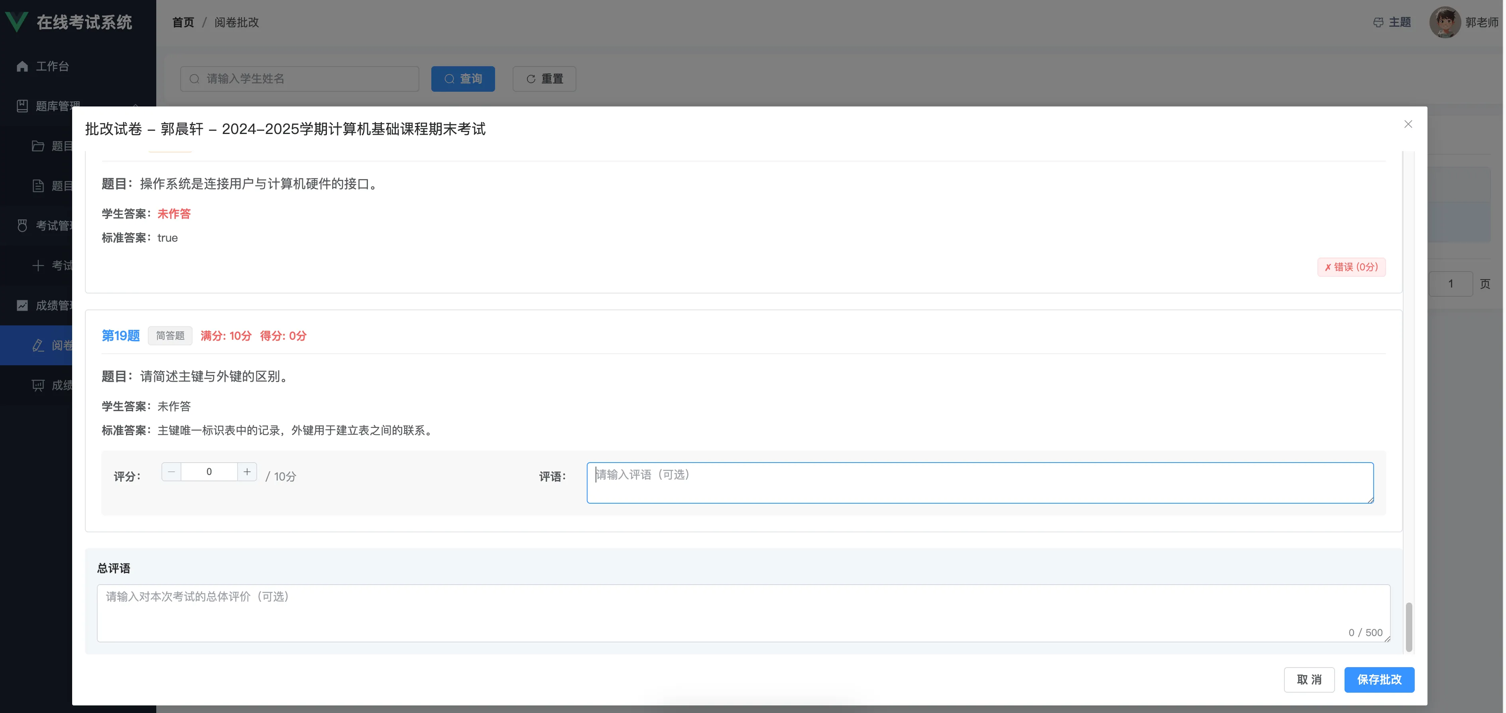
Task: Click the 查询 search button
Action: (462, 79)
